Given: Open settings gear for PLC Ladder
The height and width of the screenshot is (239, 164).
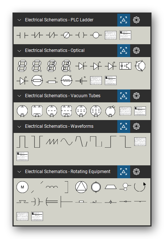Looking at the screenshot, I should tap(136, 20).
